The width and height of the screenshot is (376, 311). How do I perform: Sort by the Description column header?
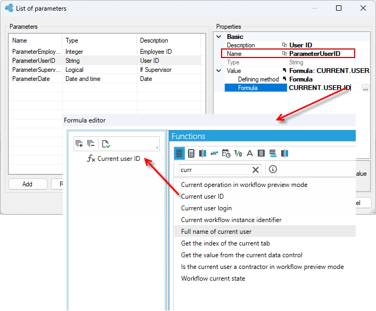pyautogui.click(x=169, y=40)
